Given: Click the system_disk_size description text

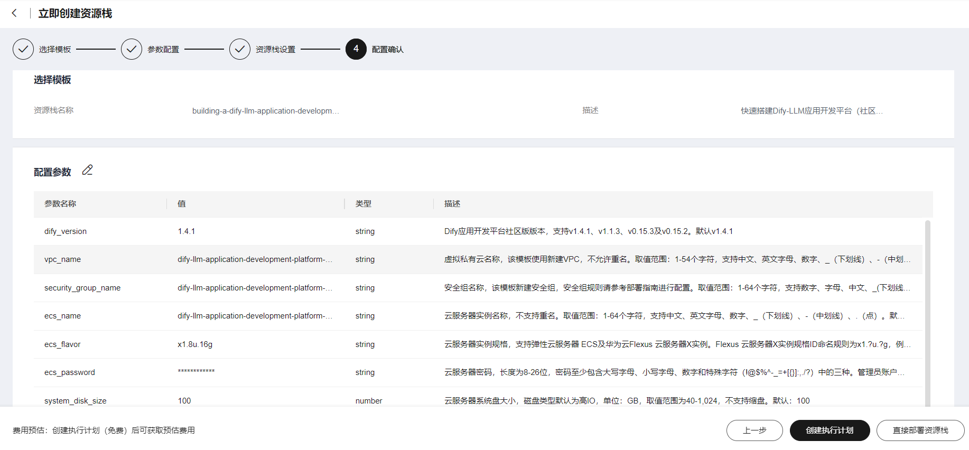Looking at the screenshot, I should [x=627, y=401].
